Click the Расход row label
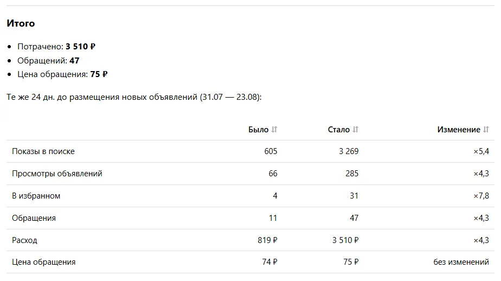Viewport: 501px width, 281px height. click(x=24, y=240)
